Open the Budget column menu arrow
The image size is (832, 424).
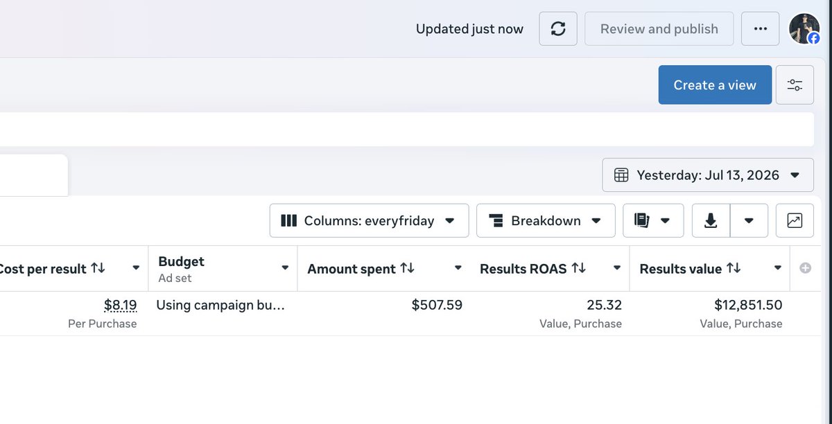pyautogui.click(x=285, y=268)
